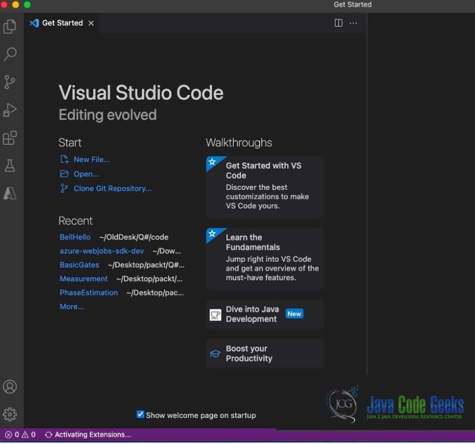Open the Manage gear icon

click(9, 414)
